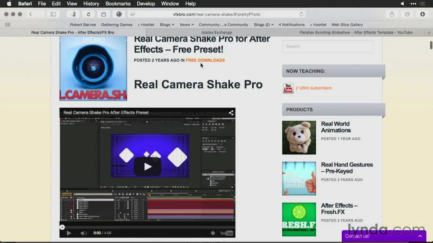
Task: Click + Hootlet bookmark beside Web Slice Gallery
Action: (318, 25)
